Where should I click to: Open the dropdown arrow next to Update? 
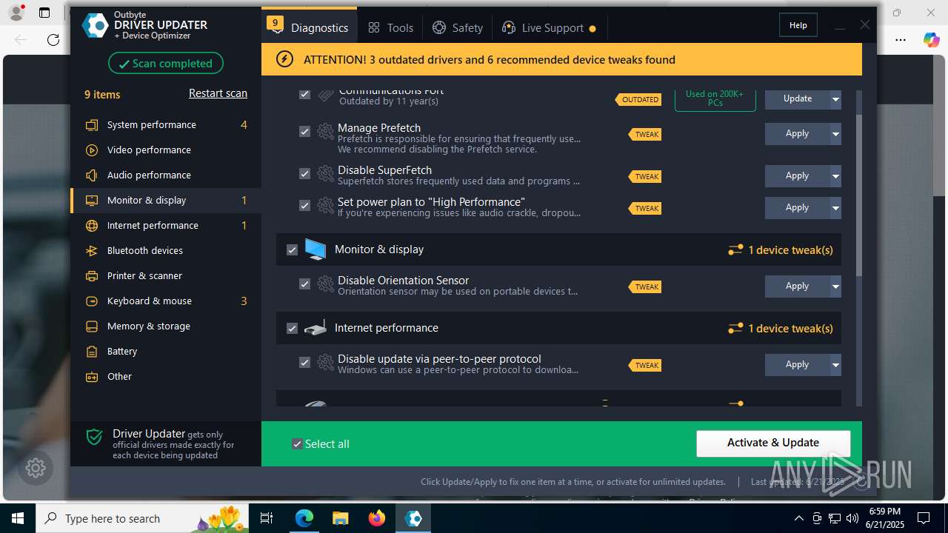835,99
